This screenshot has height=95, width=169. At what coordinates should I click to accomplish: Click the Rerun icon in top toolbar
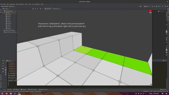(x=152, y=6)
